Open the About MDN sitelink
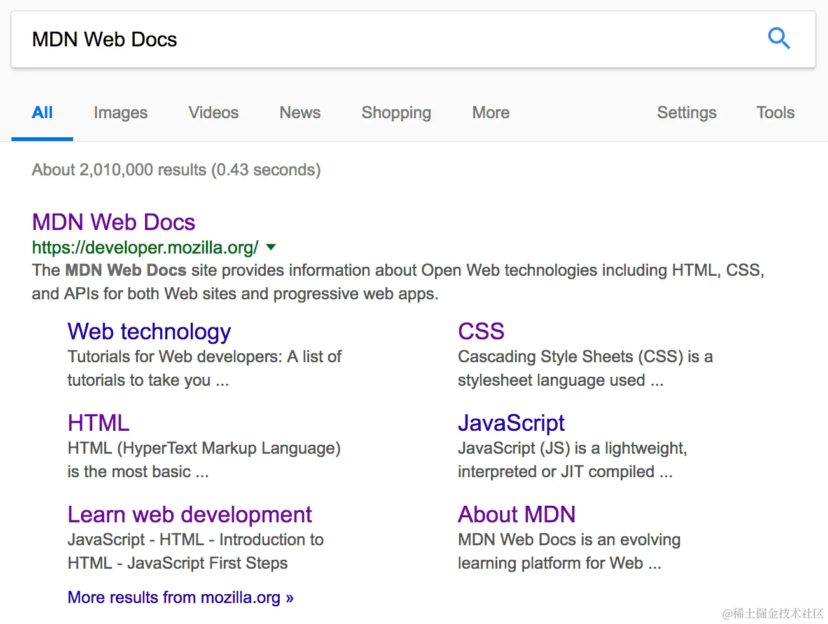 pyautogui.click(x=517, y=515)
